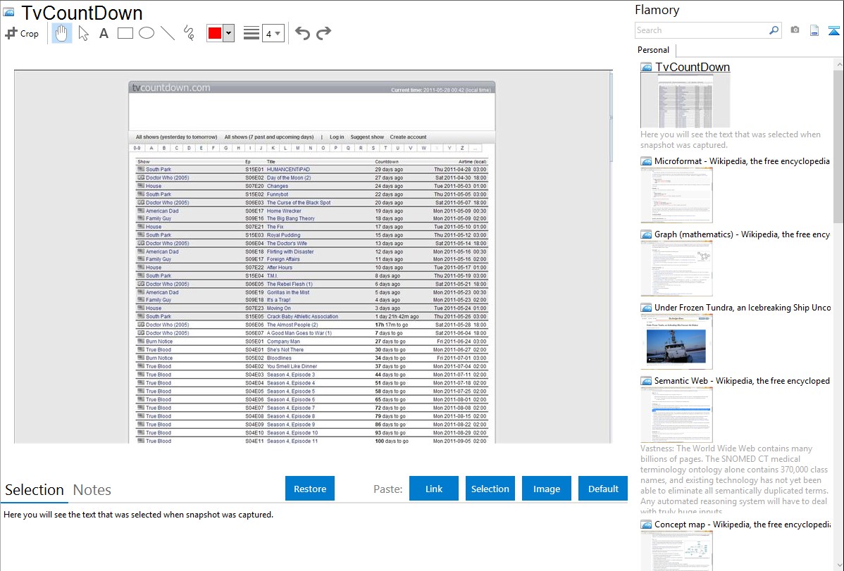844x571 pixels.
Task: Click 'Suggest show' in the captured page
Action: tap(367, 137)
